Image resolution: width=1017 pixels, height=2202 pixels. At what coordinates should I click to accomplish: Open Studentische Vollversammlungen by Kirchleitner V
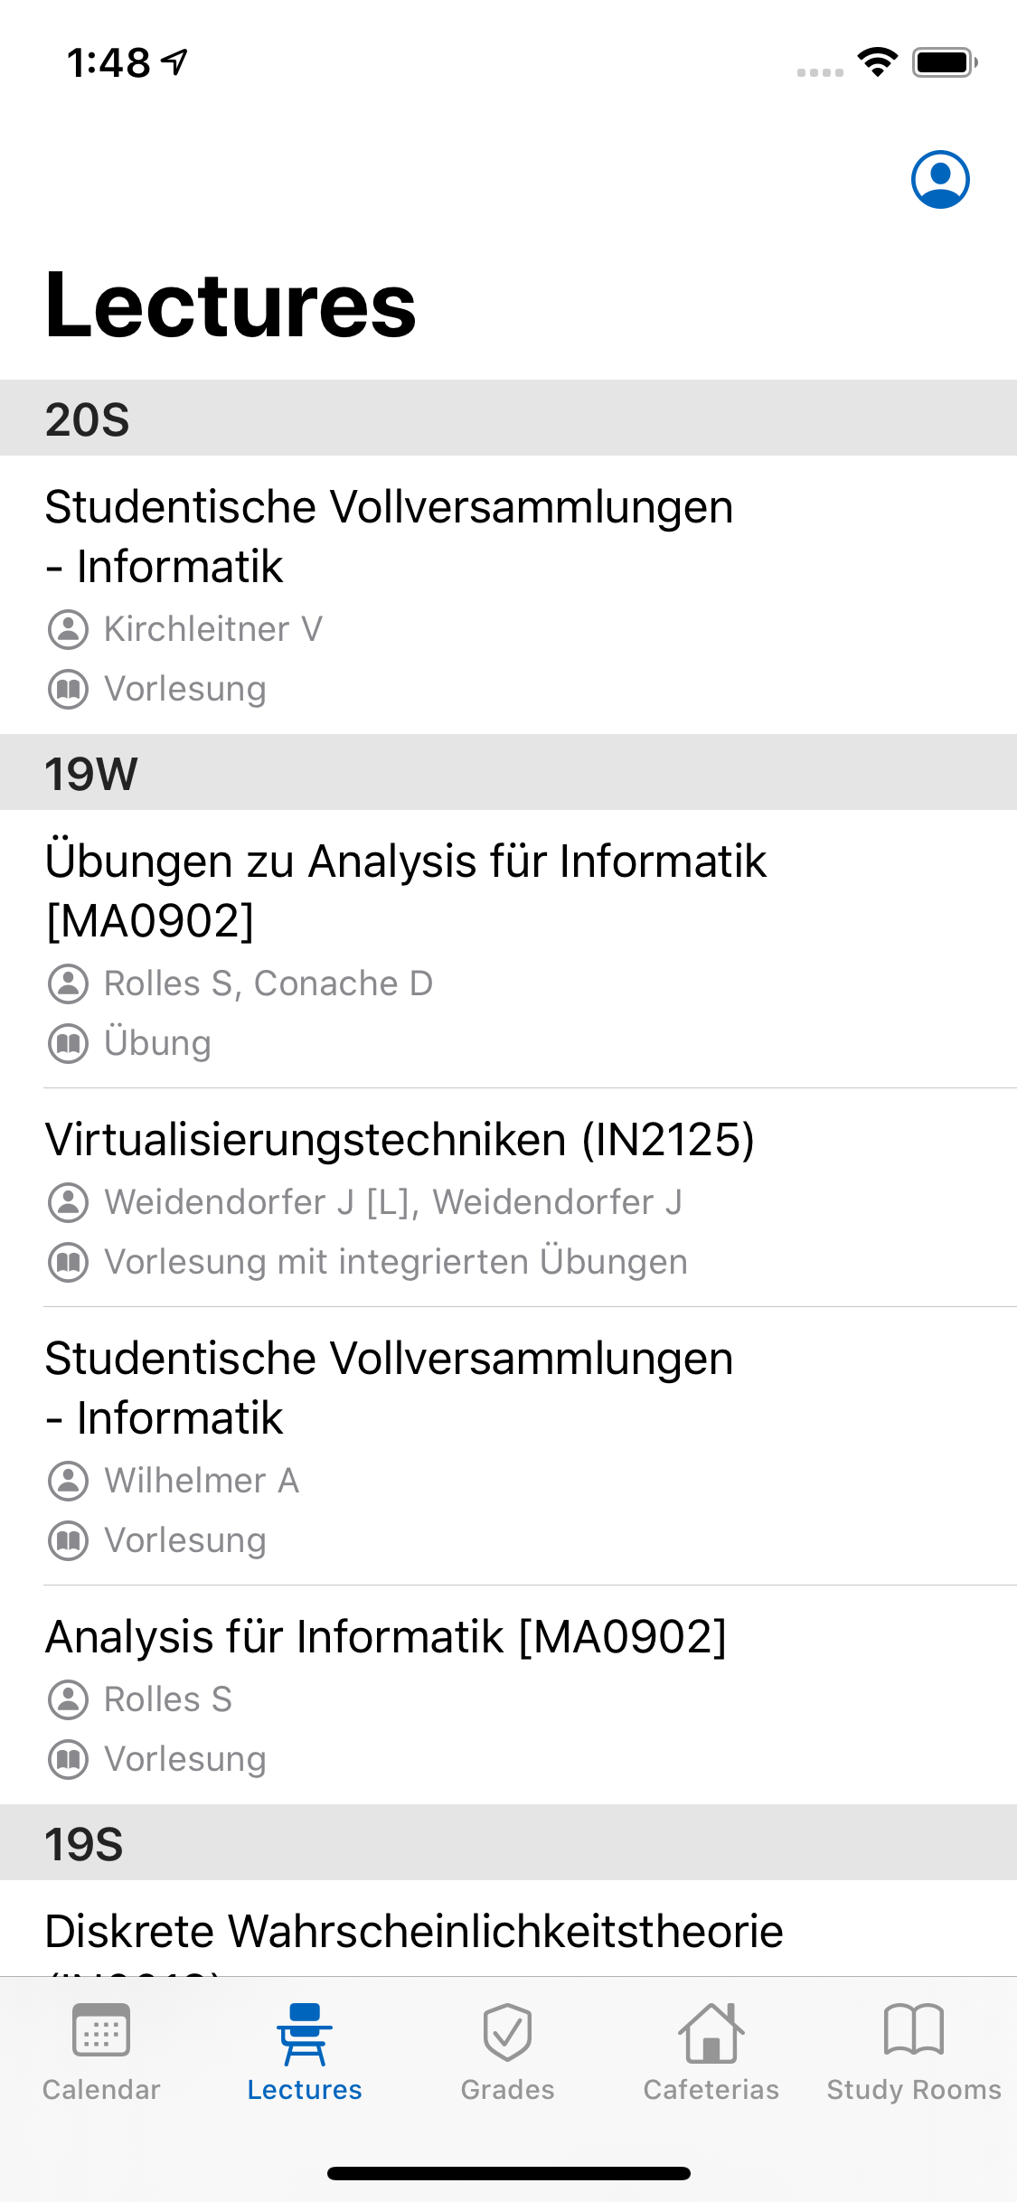click(x=389, y=536)
